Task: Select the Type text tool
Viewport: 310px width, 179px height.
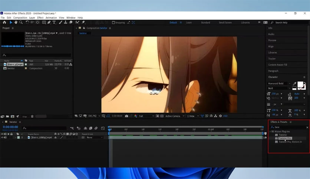Action: tap(54, 23)
